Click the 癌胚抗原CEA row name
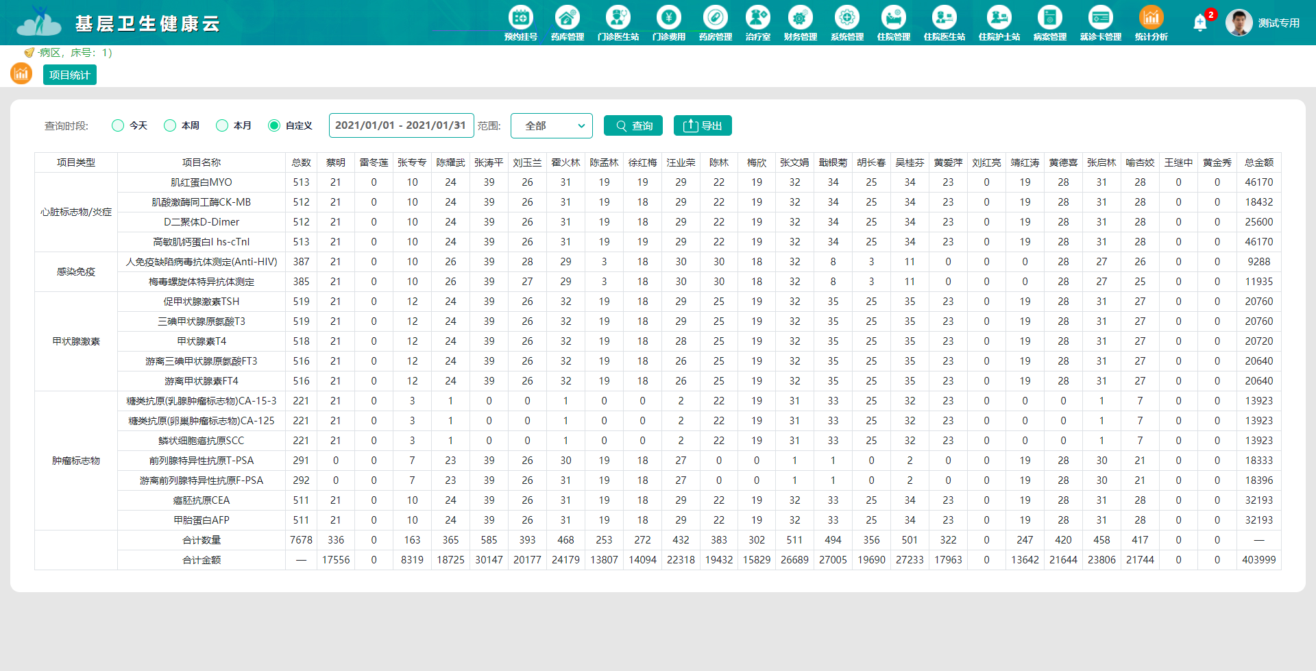This screenshot has height=671, width=1316. click(202, 500)
